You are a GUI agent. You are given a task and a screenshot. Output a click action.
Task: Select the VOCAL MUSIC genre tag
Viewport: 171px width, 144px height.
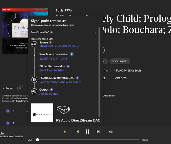[x=120, y=61]
